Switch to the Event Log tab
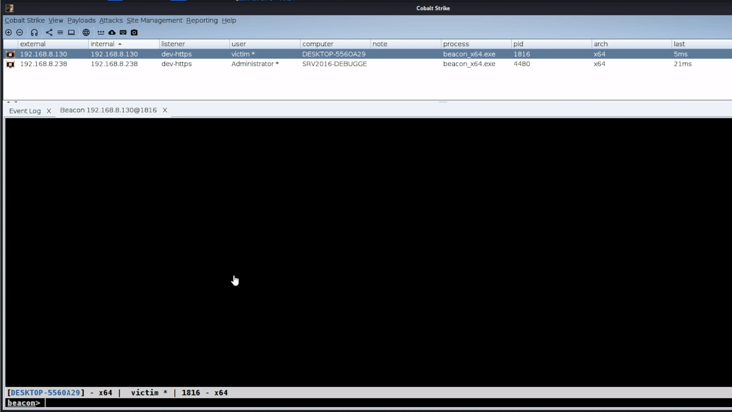This screenshot has height=412, width=732. tap(25, 110)
